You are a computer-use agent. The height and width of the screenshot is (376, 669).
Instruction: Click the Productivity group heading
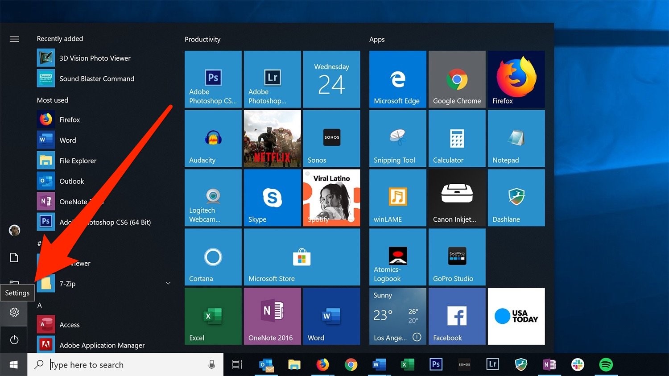pyautogui.click(x=202, y=39)
